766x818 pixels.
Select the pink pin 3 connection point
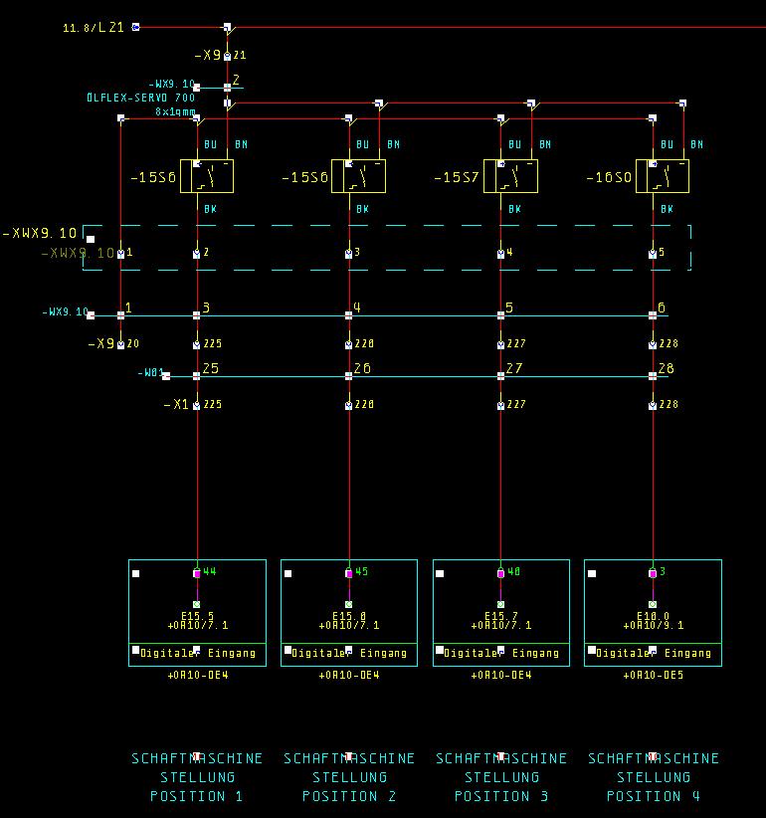(653, 574)
